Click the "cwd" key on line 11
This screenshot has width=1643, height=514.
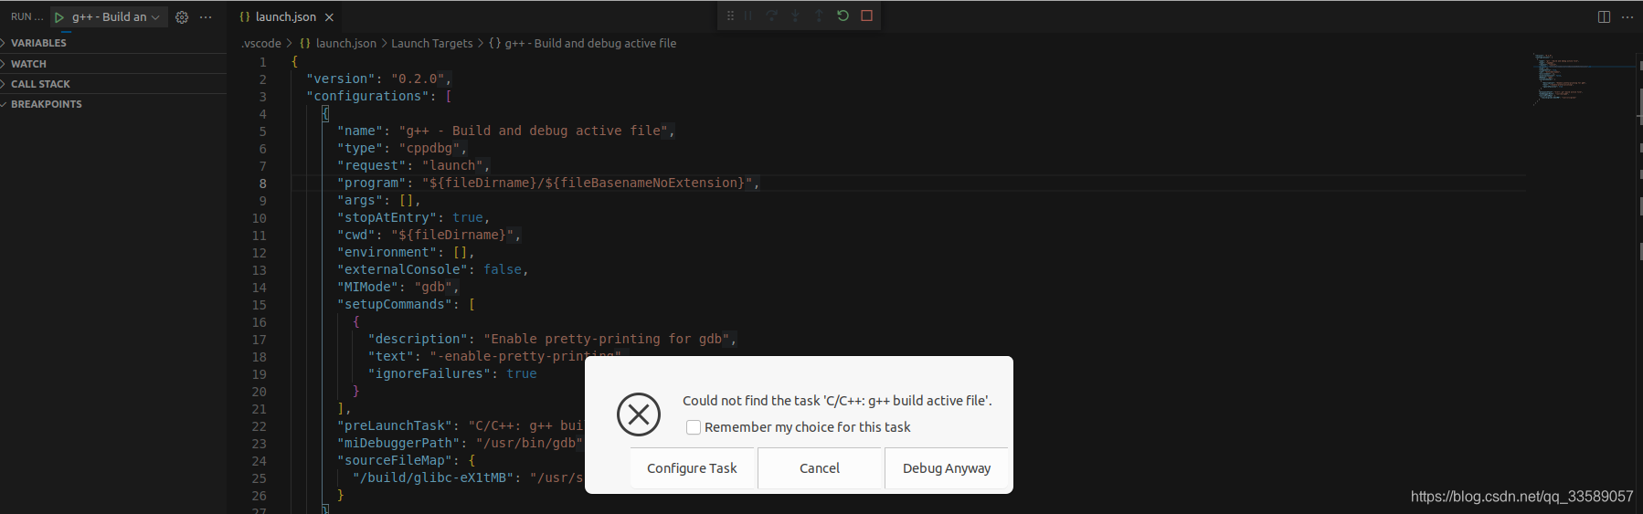click(x=356, y=235)
